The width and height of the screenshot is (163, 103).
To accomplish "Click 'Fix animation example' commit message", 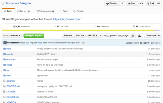I will click(48, 59).
